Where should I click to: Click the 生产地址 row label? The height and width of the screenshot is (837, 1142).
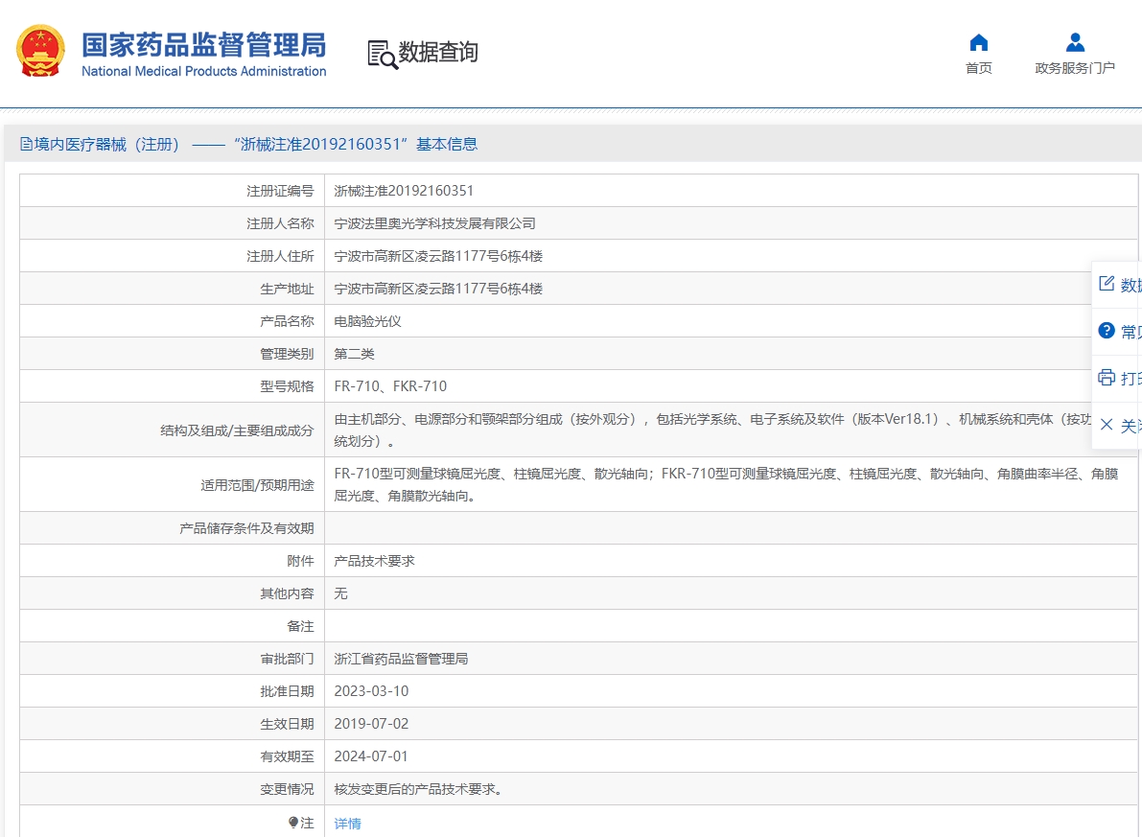287,289
